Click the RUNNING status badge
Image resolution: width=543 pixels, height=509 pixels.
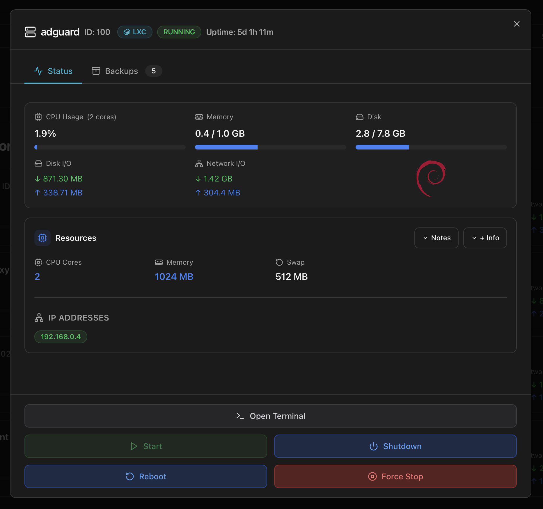coord(179,32)
